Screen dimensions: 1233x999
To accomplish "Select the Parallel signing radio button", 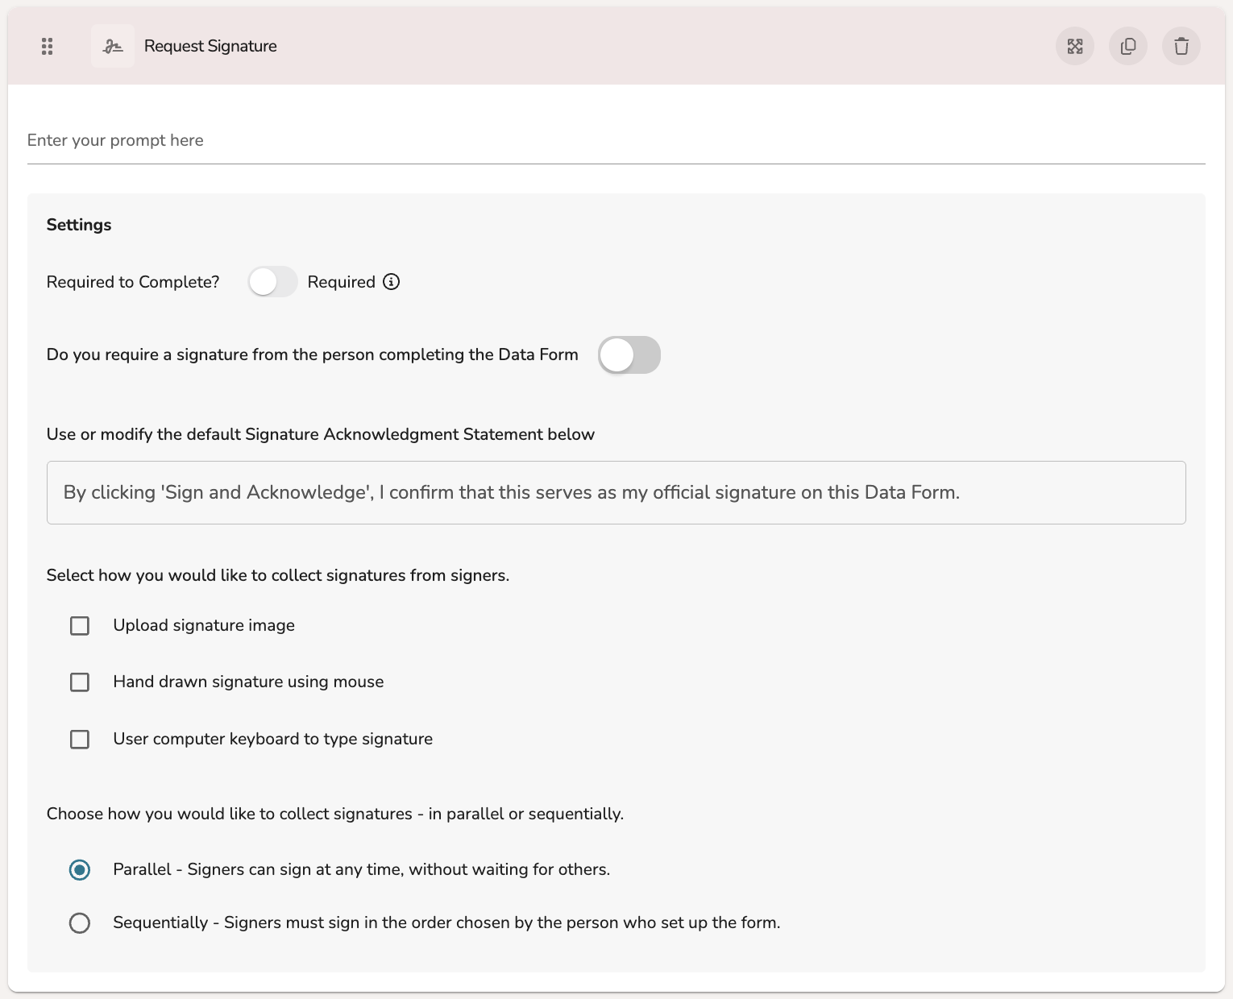I will point(80,870).
